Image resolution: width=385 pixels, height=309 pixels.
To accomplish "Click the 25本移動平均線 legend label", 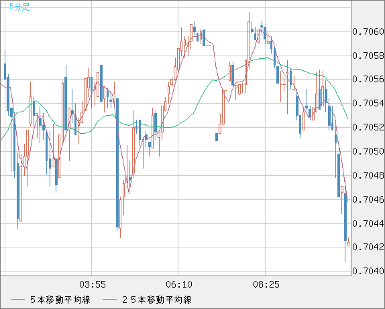I will [157, 300].
